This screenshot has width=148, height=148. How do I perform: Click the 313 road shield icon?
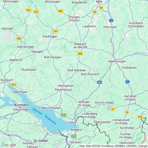(x=28, y=10)
